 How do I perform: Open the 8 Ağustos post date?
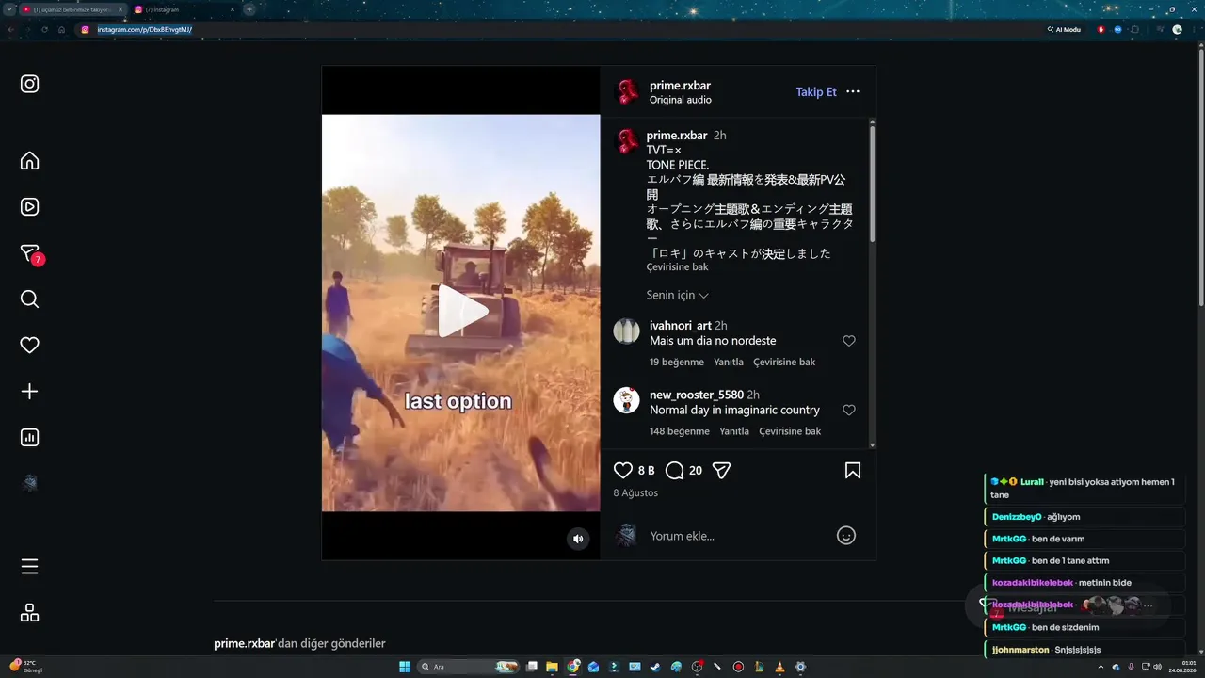coord(635,493)
